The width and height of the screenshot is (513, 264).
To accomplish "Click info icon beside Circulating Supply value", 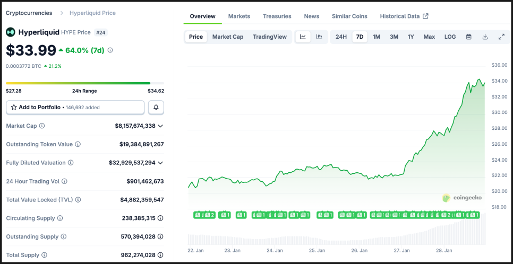I will [x=160, y=218].
